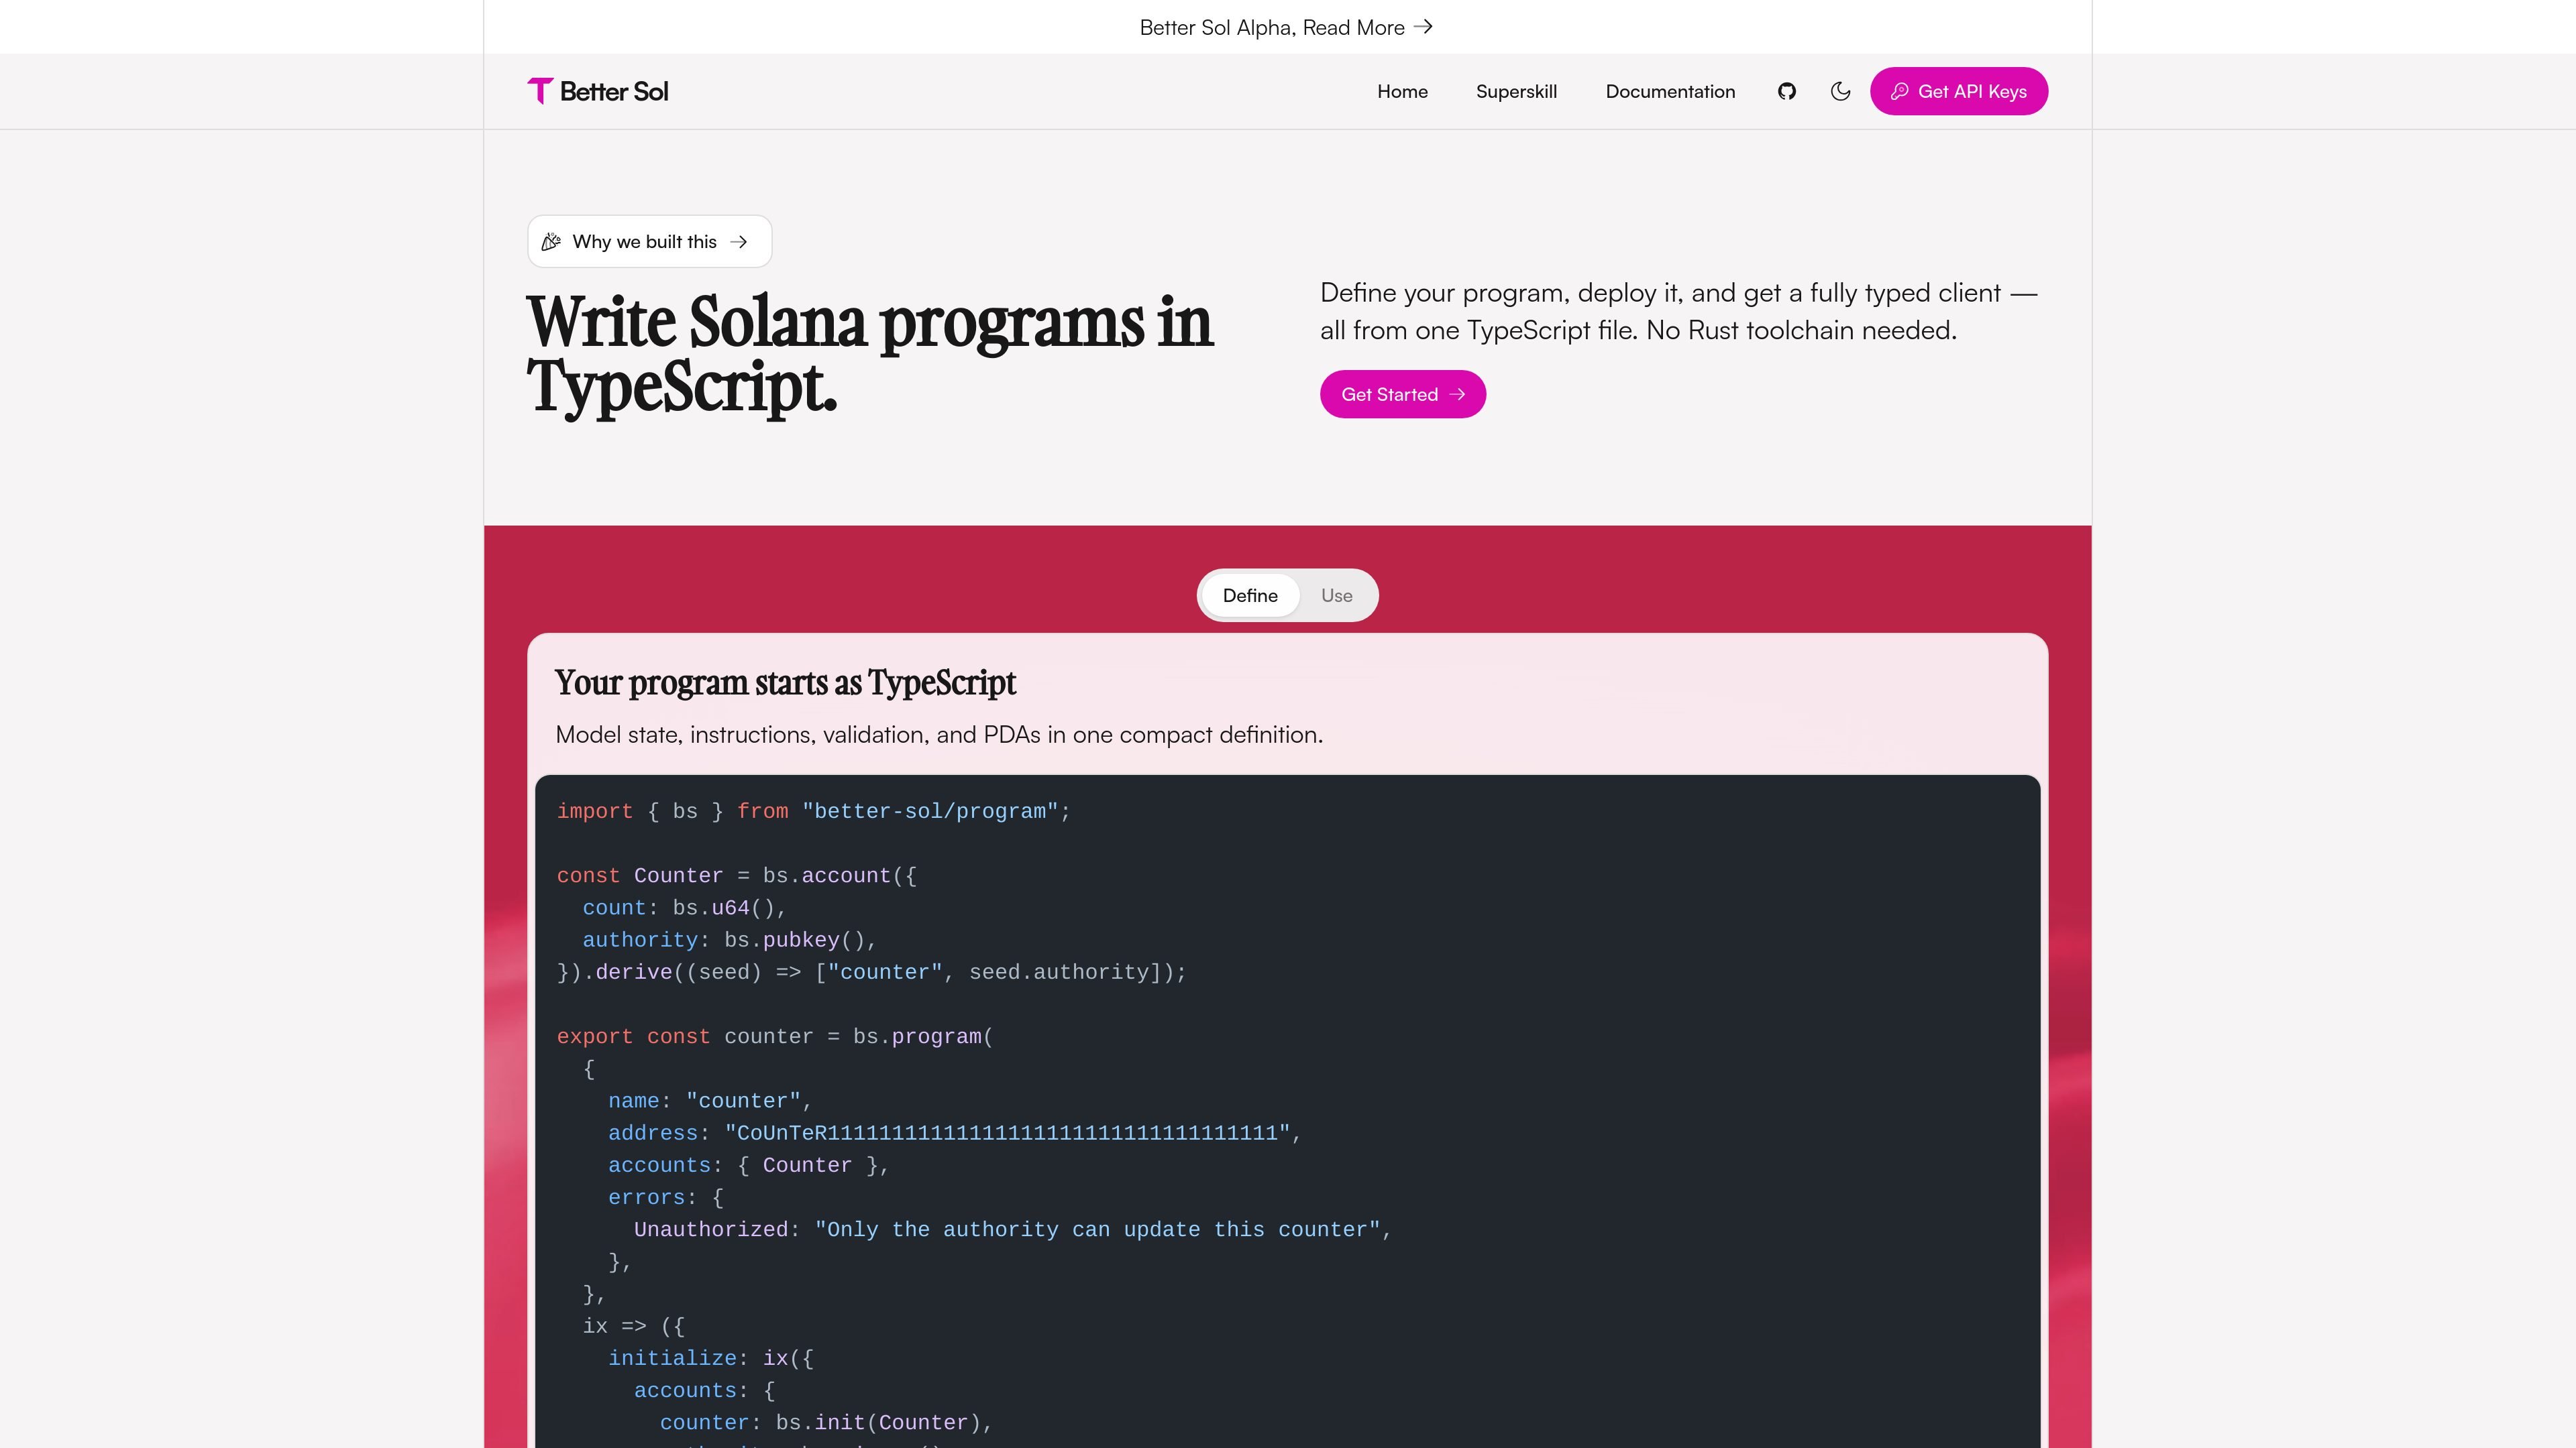Viewport: 2576px width, 1448px height.
Task: Toggle dark mode with the moon icon
Action: coord(1840,91)
